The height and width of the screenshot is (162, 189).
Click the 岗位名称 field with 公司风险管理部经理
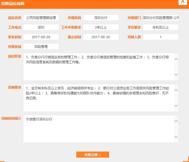click(x=41, y=18)
